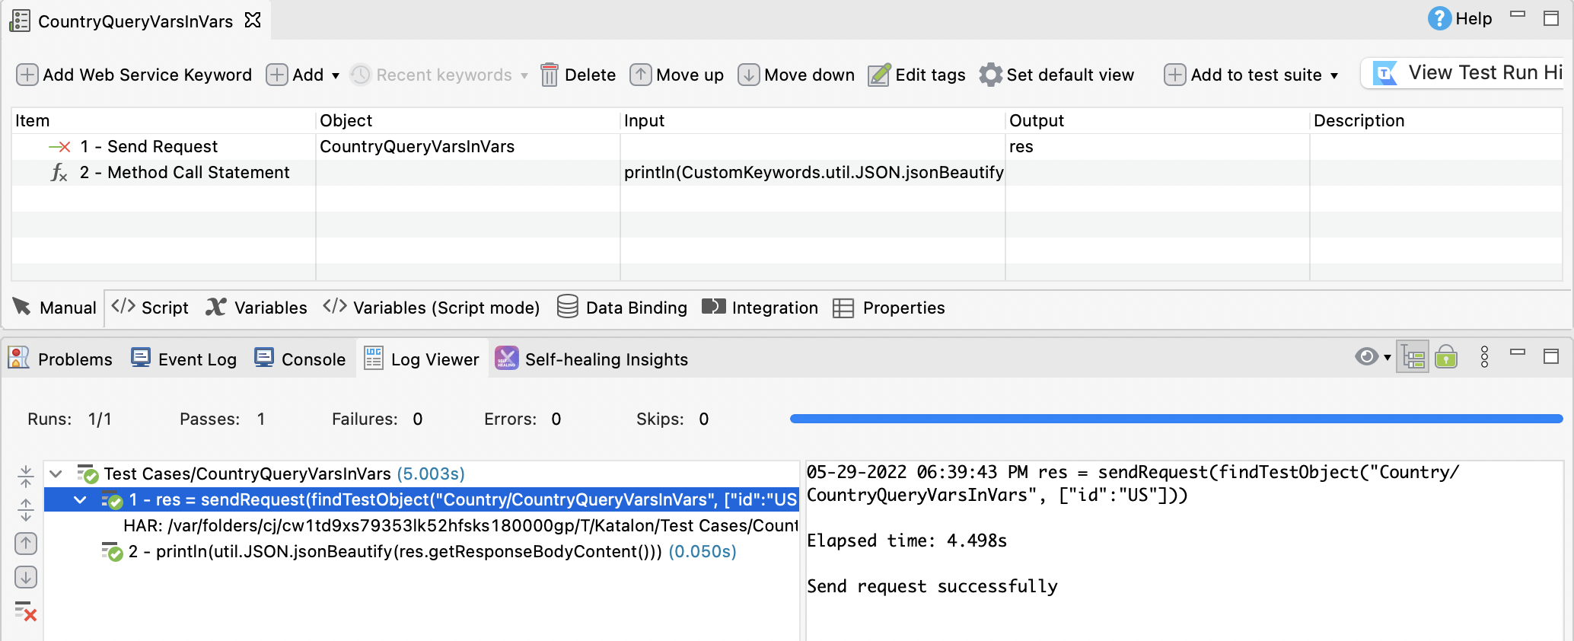Screen dimensions: 1574x641
Task: Click the blue test run progress bar
Action: coord(1175,419)
